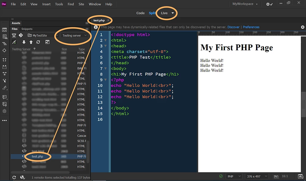306x181 pixels.
Task: Click the Get files down arrow
Action: pyautogui.click(x=24, y=42)
